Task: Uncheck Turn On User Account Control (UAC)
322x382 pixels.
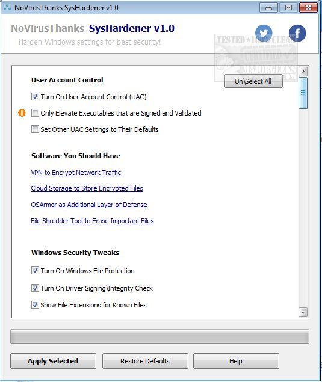Action: pyautogui.click(x=35, y=97)
